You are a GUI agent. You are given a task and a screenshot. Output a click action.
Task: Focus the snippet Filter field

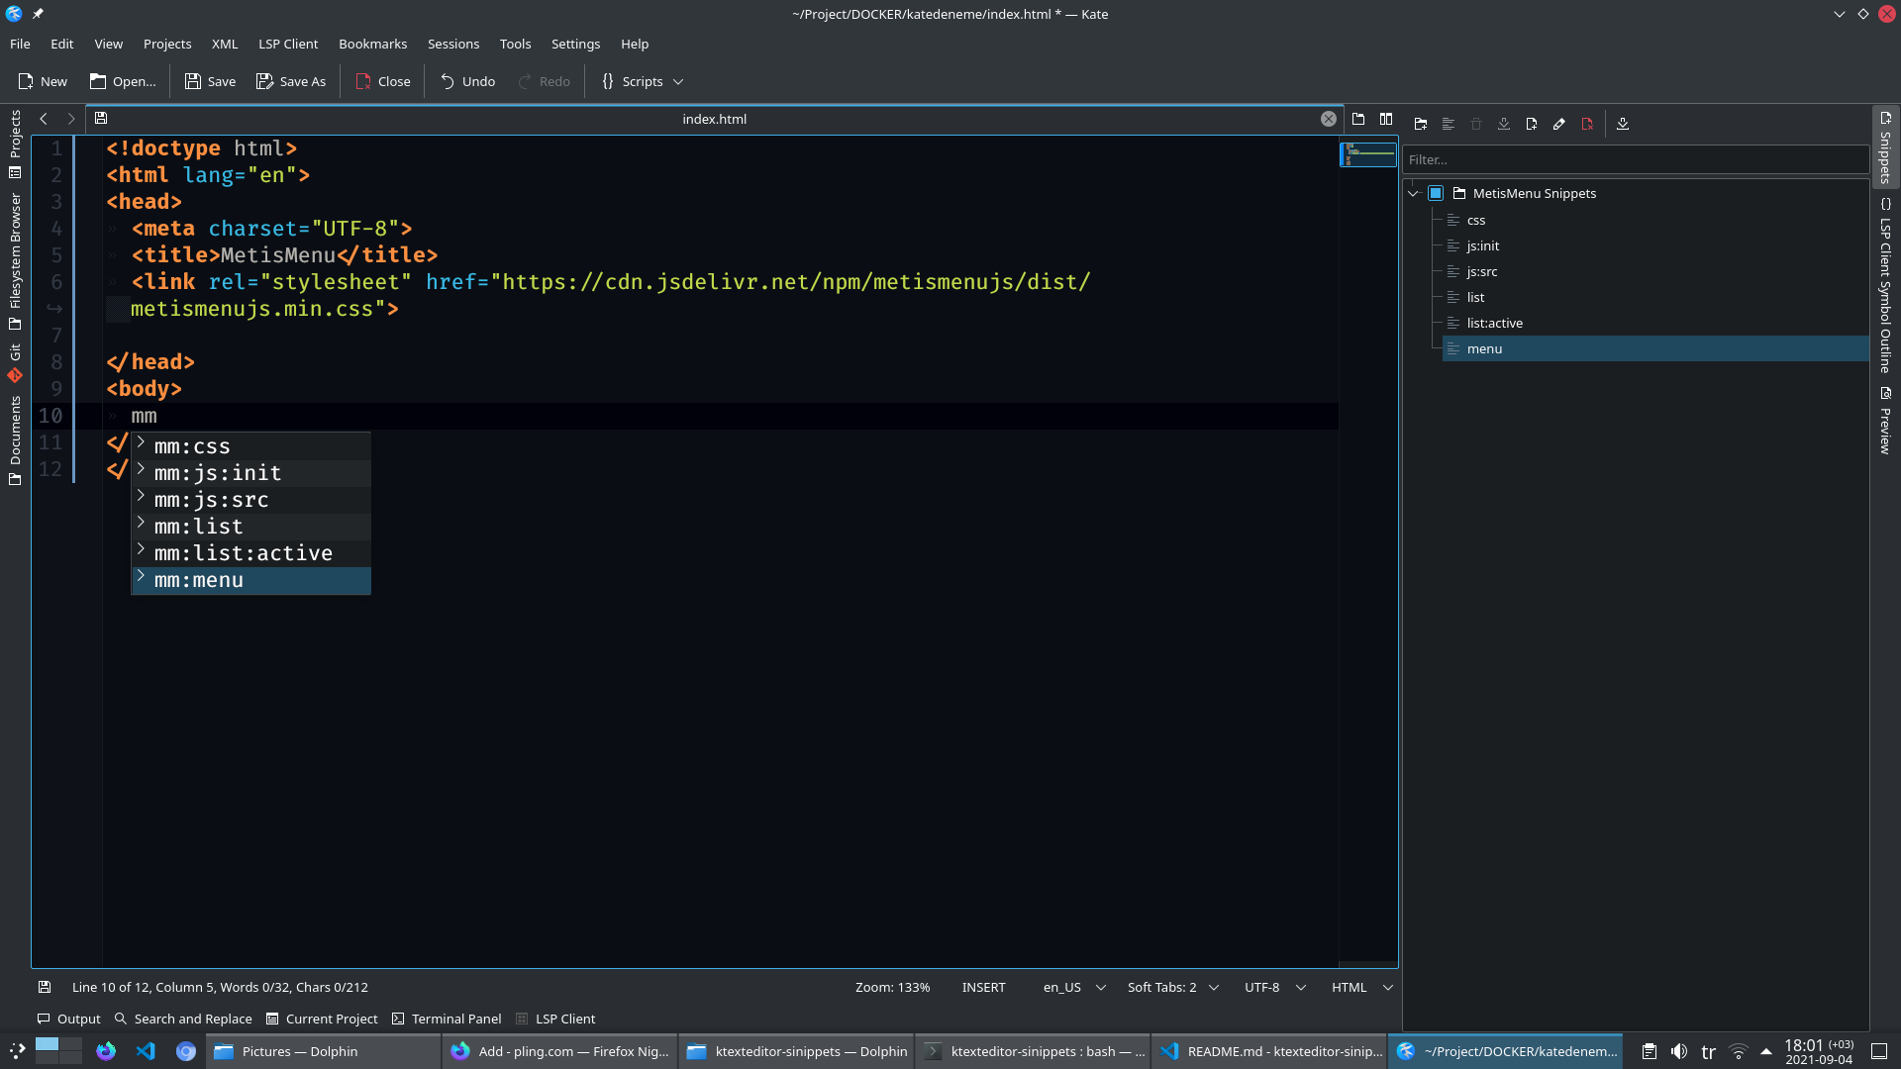pos(1635,159)
